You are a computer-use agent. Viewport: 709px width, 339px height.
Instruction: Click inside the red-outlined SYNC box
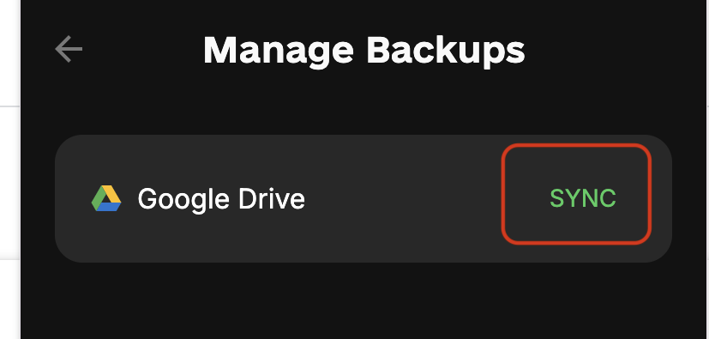pyautogui.click(x=576, y=194)
